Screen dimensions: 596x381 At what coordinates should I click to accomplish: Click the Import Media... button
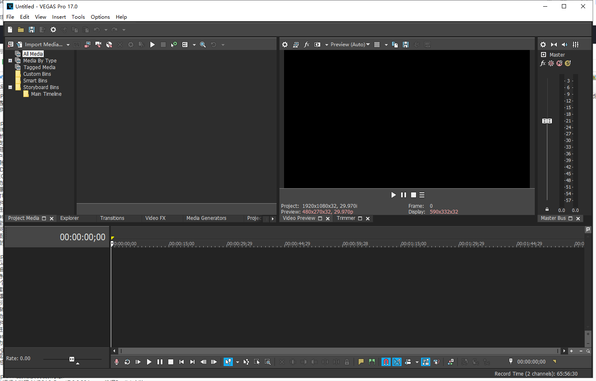43,45
